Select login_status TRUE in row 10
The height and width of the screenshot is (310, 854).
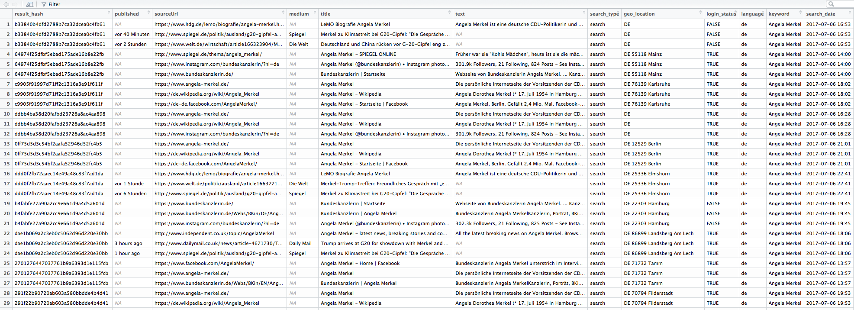pyautogui.click(x=721, y=114)
